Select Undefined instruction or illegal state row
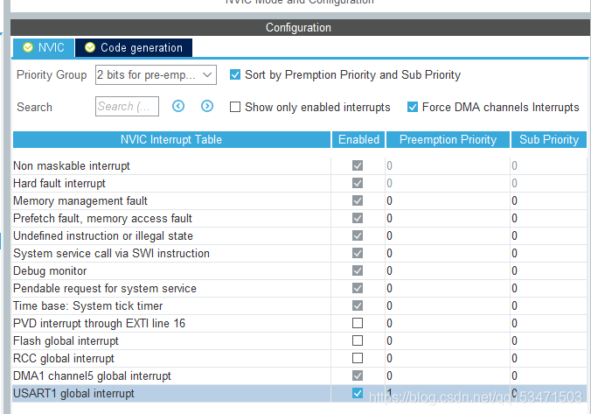The image size is (591, 414). pyautogui.click(x=300, y=235)
